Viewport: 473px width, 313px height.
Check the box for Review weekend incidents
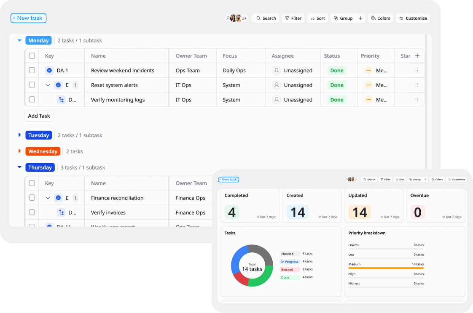point(32,70)
